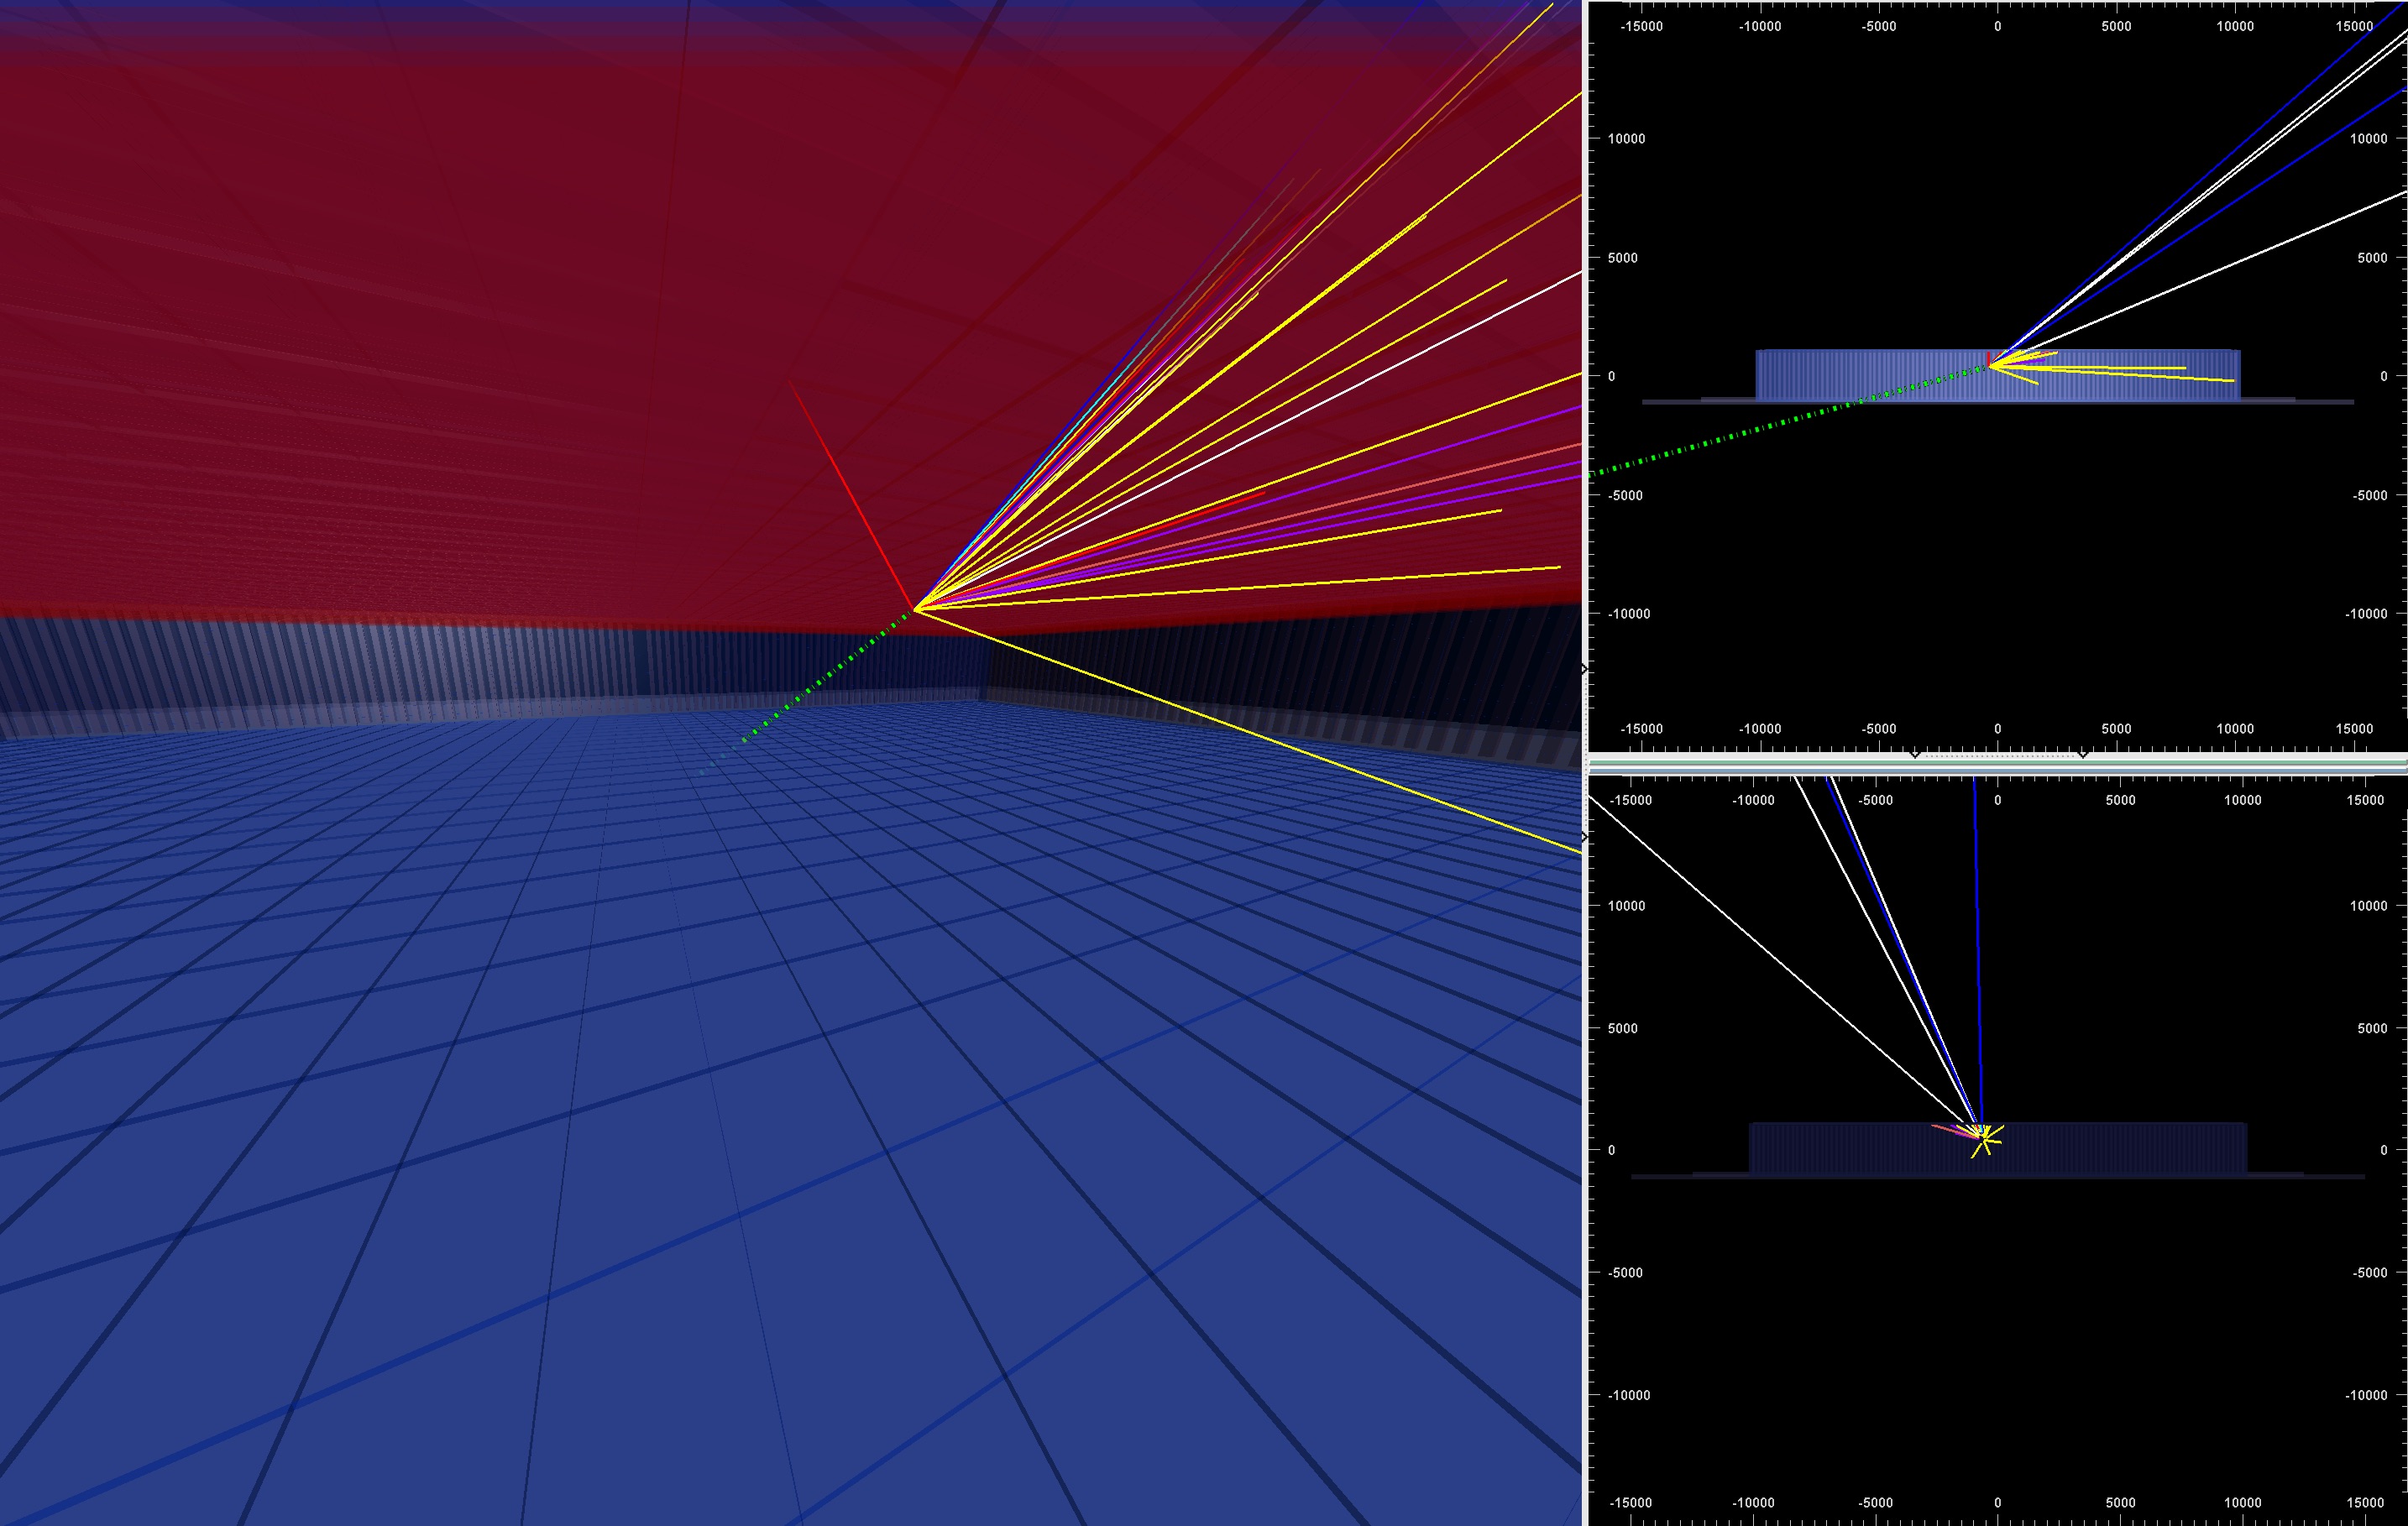Select the vertical blue track in the lower projection view

tap(1977, 955)
